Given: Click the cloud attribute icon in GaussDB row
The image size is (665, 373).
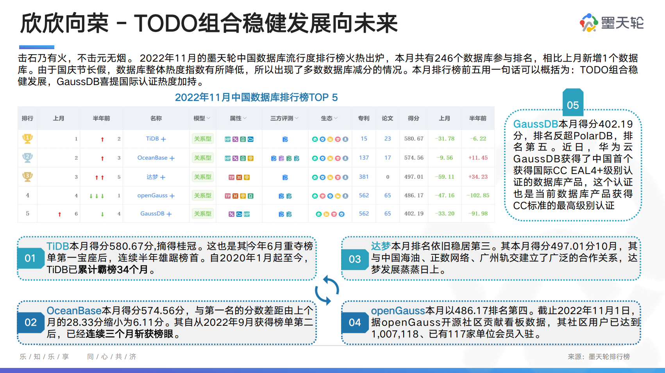Looking at the screenshot, I should point(239,214).
